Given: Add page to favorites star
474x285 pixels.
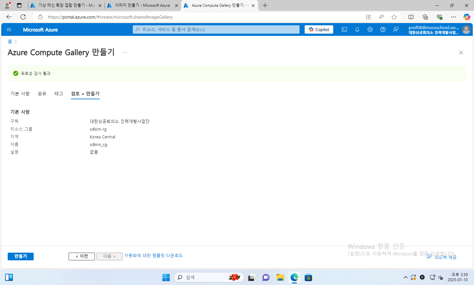Looking at the screenshot, I should 394,17.
